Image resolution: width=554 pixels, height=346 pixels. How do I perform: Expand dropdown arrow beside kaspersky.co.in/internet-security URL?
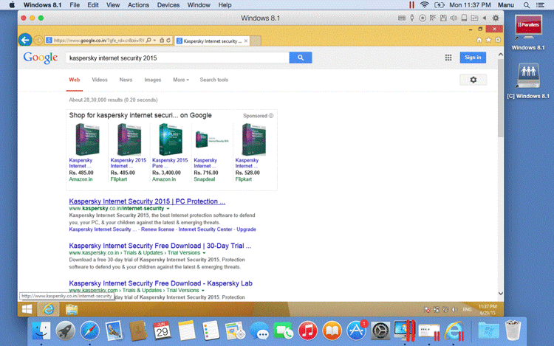pyautogui.click(x=168, y=209)
